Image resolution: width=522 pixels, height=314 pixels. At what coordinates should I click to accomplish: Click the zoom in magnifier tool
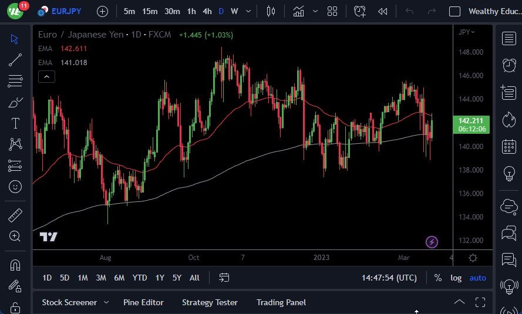[15, 236]
